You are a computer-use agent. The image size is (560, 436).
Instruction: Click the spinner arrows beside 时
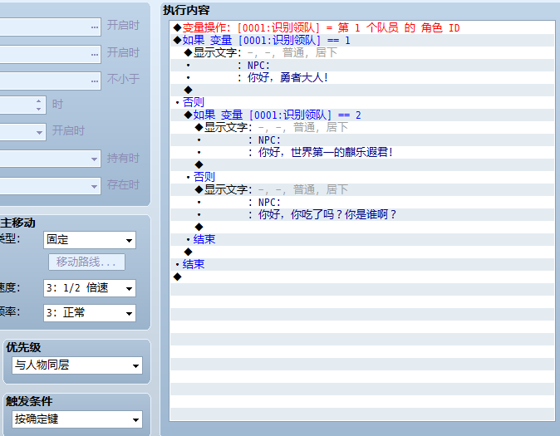click(x=38, y=105)
